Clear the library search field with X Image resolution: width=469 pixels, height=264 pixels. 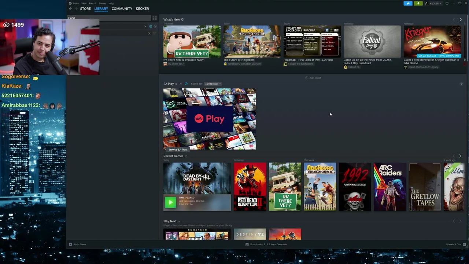tap(149, 33)
